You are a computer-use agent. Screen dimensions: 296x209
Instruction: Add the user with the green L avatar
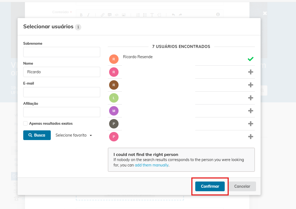250,98
